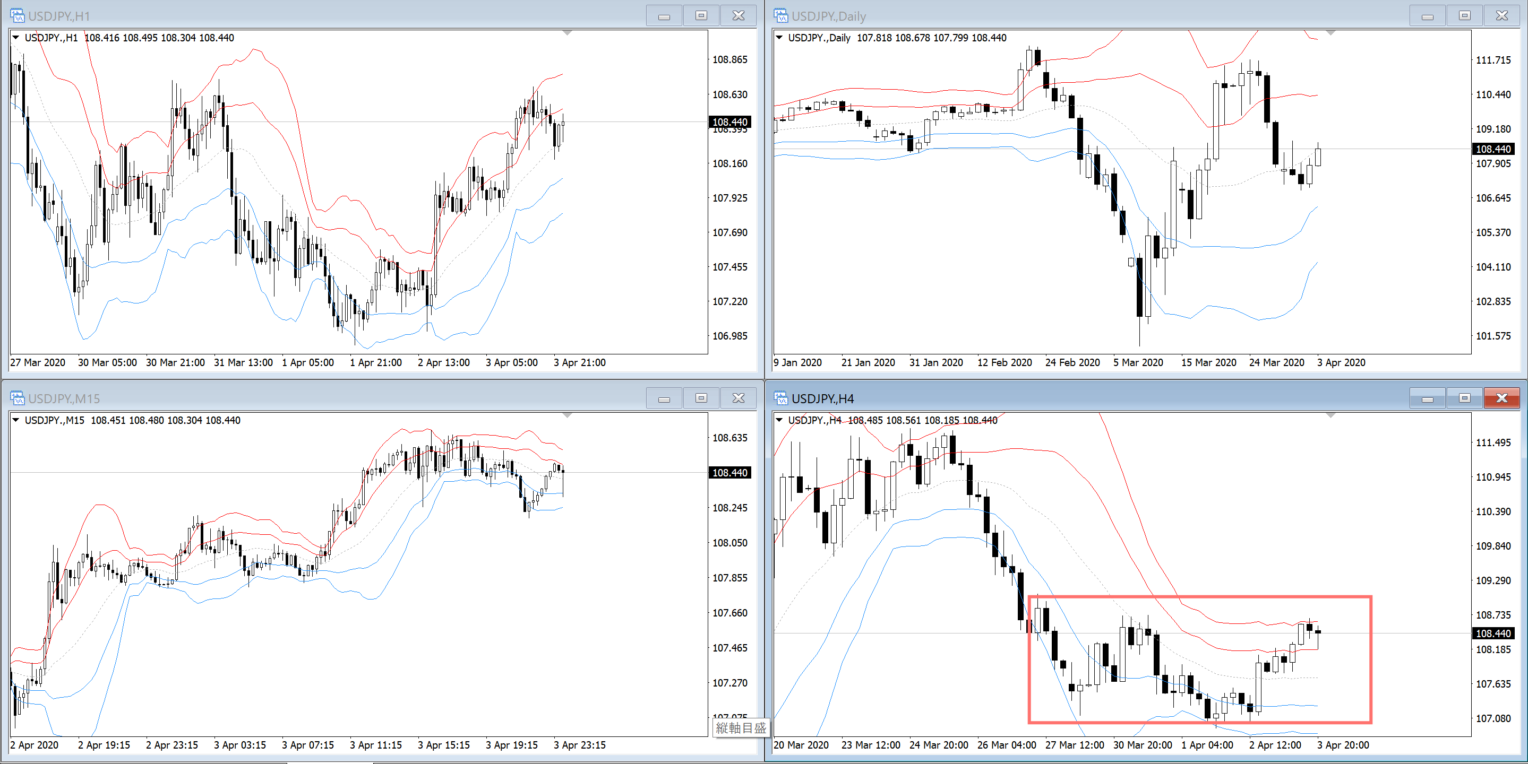Click the 108.440 price tag on Daily chart
Viewport: 1528px width, 764px height.
(x=1493, y=149)
